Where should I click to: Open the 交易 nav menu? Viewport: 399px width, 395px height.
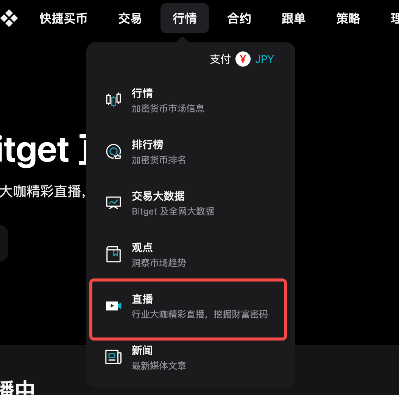coord(130,19)
